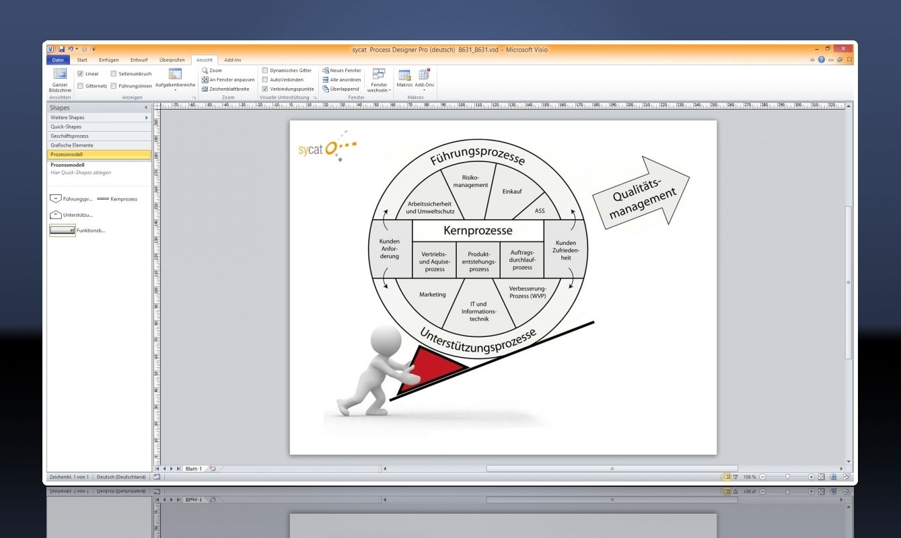
Task: Select the Kernprozess shape in stencil
Action: 118,199
